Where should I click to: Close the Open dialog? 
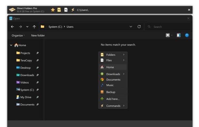coord(188,19)
